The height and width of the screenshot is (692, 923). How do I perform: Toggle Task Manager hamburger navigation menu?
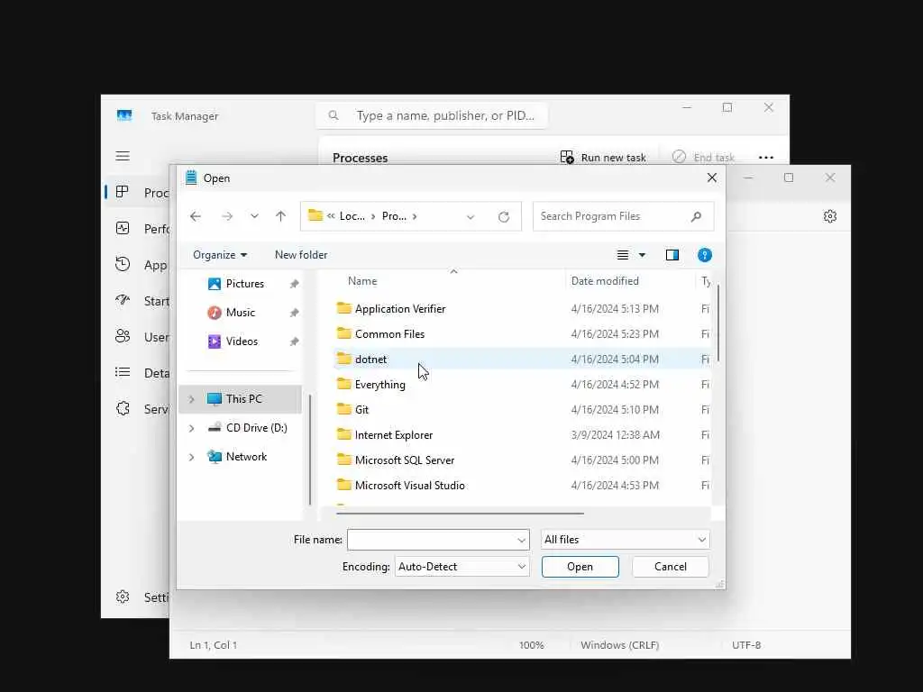point(123,156)
